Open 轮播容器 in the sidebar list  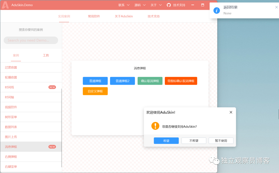pyautogui.click(x=31, y=77)
